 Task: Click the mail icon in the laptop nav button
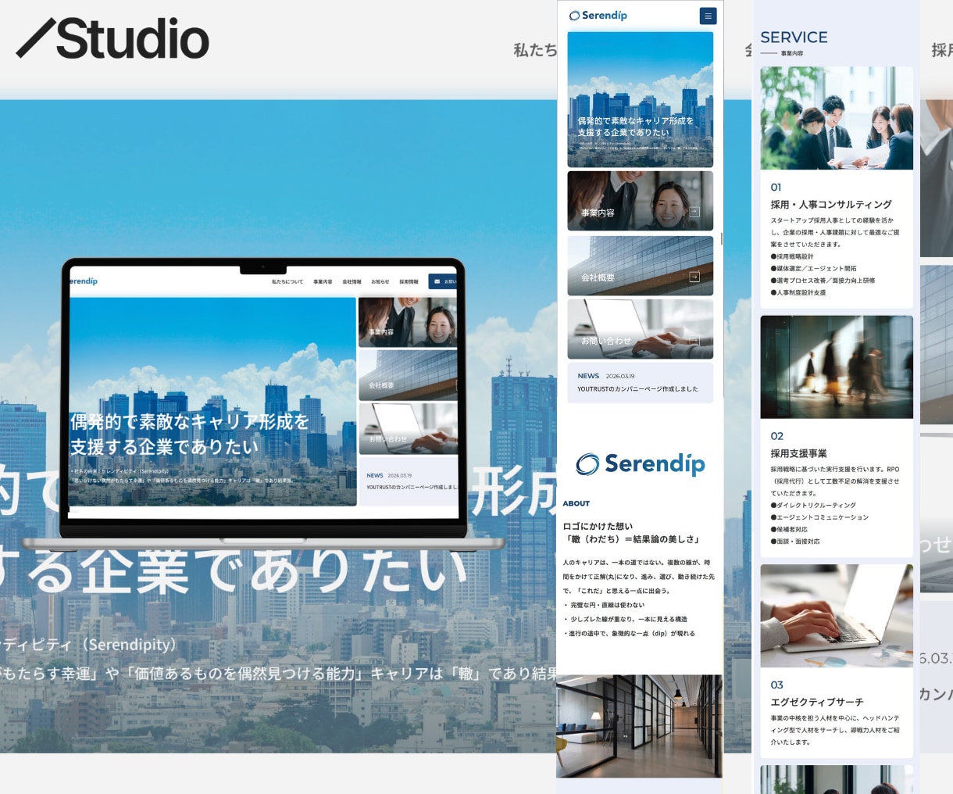click(437, 281)
